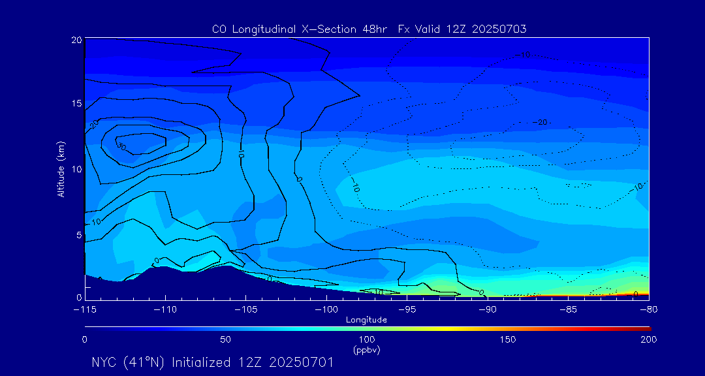Screen dimensions: 705x376
Task: Click the -100 longitude tick label
Action: click(x=326, y=310)
